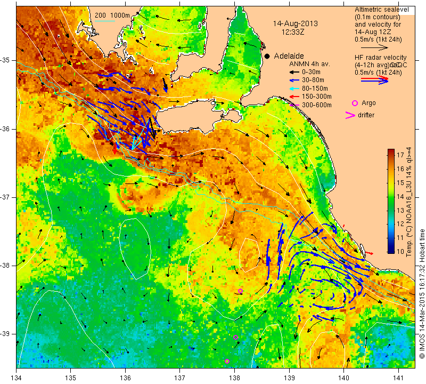Click the '(0.1m contours)' text
The image size is (426, 384).
(378, 17)
